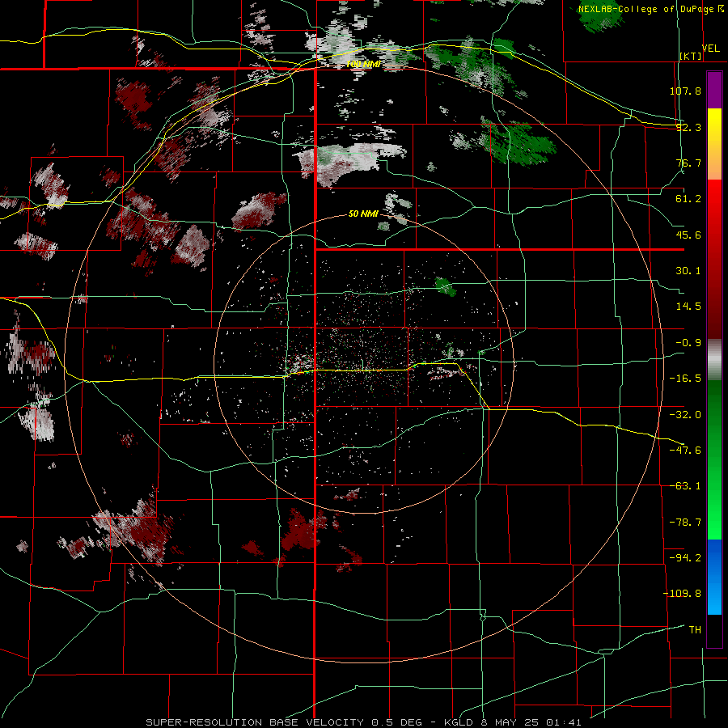Click the blue color bar segment
This screenshot has height=728, width=728.
pos(714,577)
